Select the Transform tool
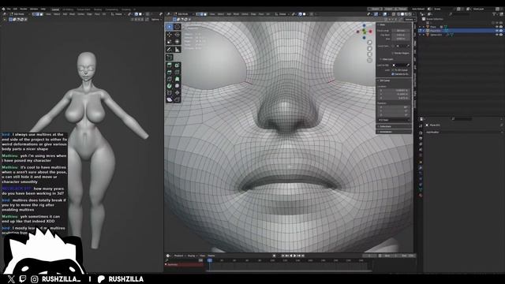The height and width of the screenshot is (284, 505). 177,42
